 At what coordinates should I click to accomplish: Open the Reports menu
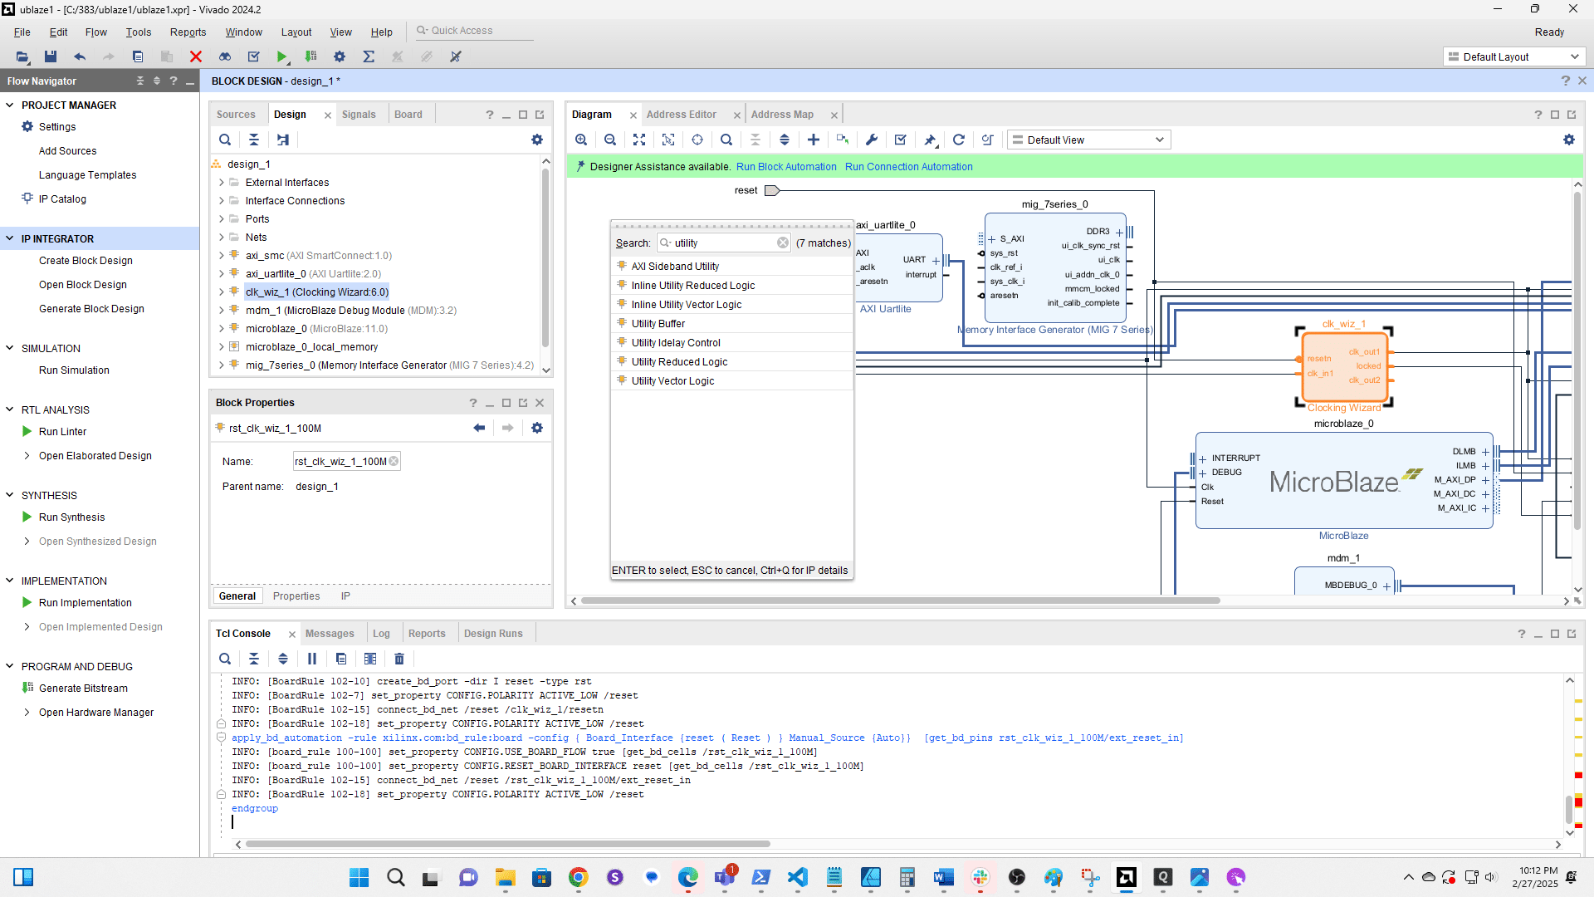tap(188, 32)
